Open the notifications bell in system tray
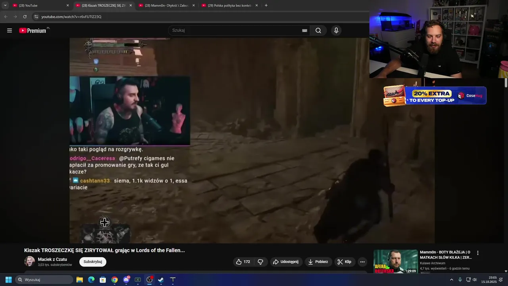 coord(501,280)
